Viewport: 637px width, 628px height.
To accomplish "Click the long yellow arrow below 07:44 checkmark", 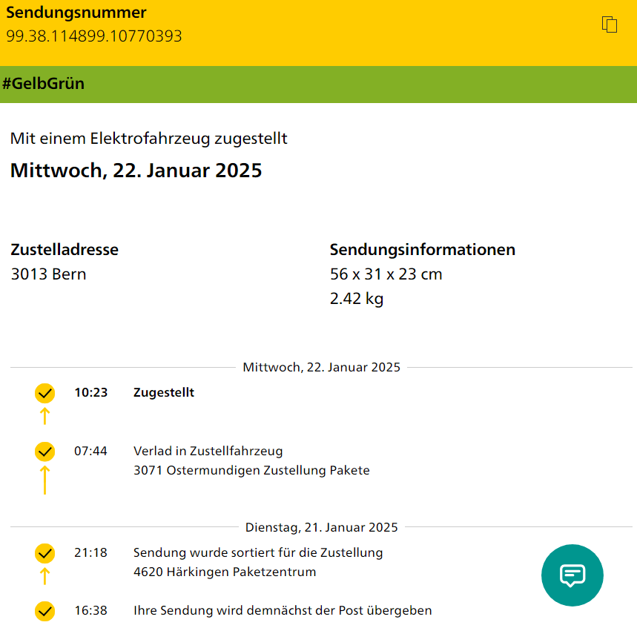I will click(45, 479).
